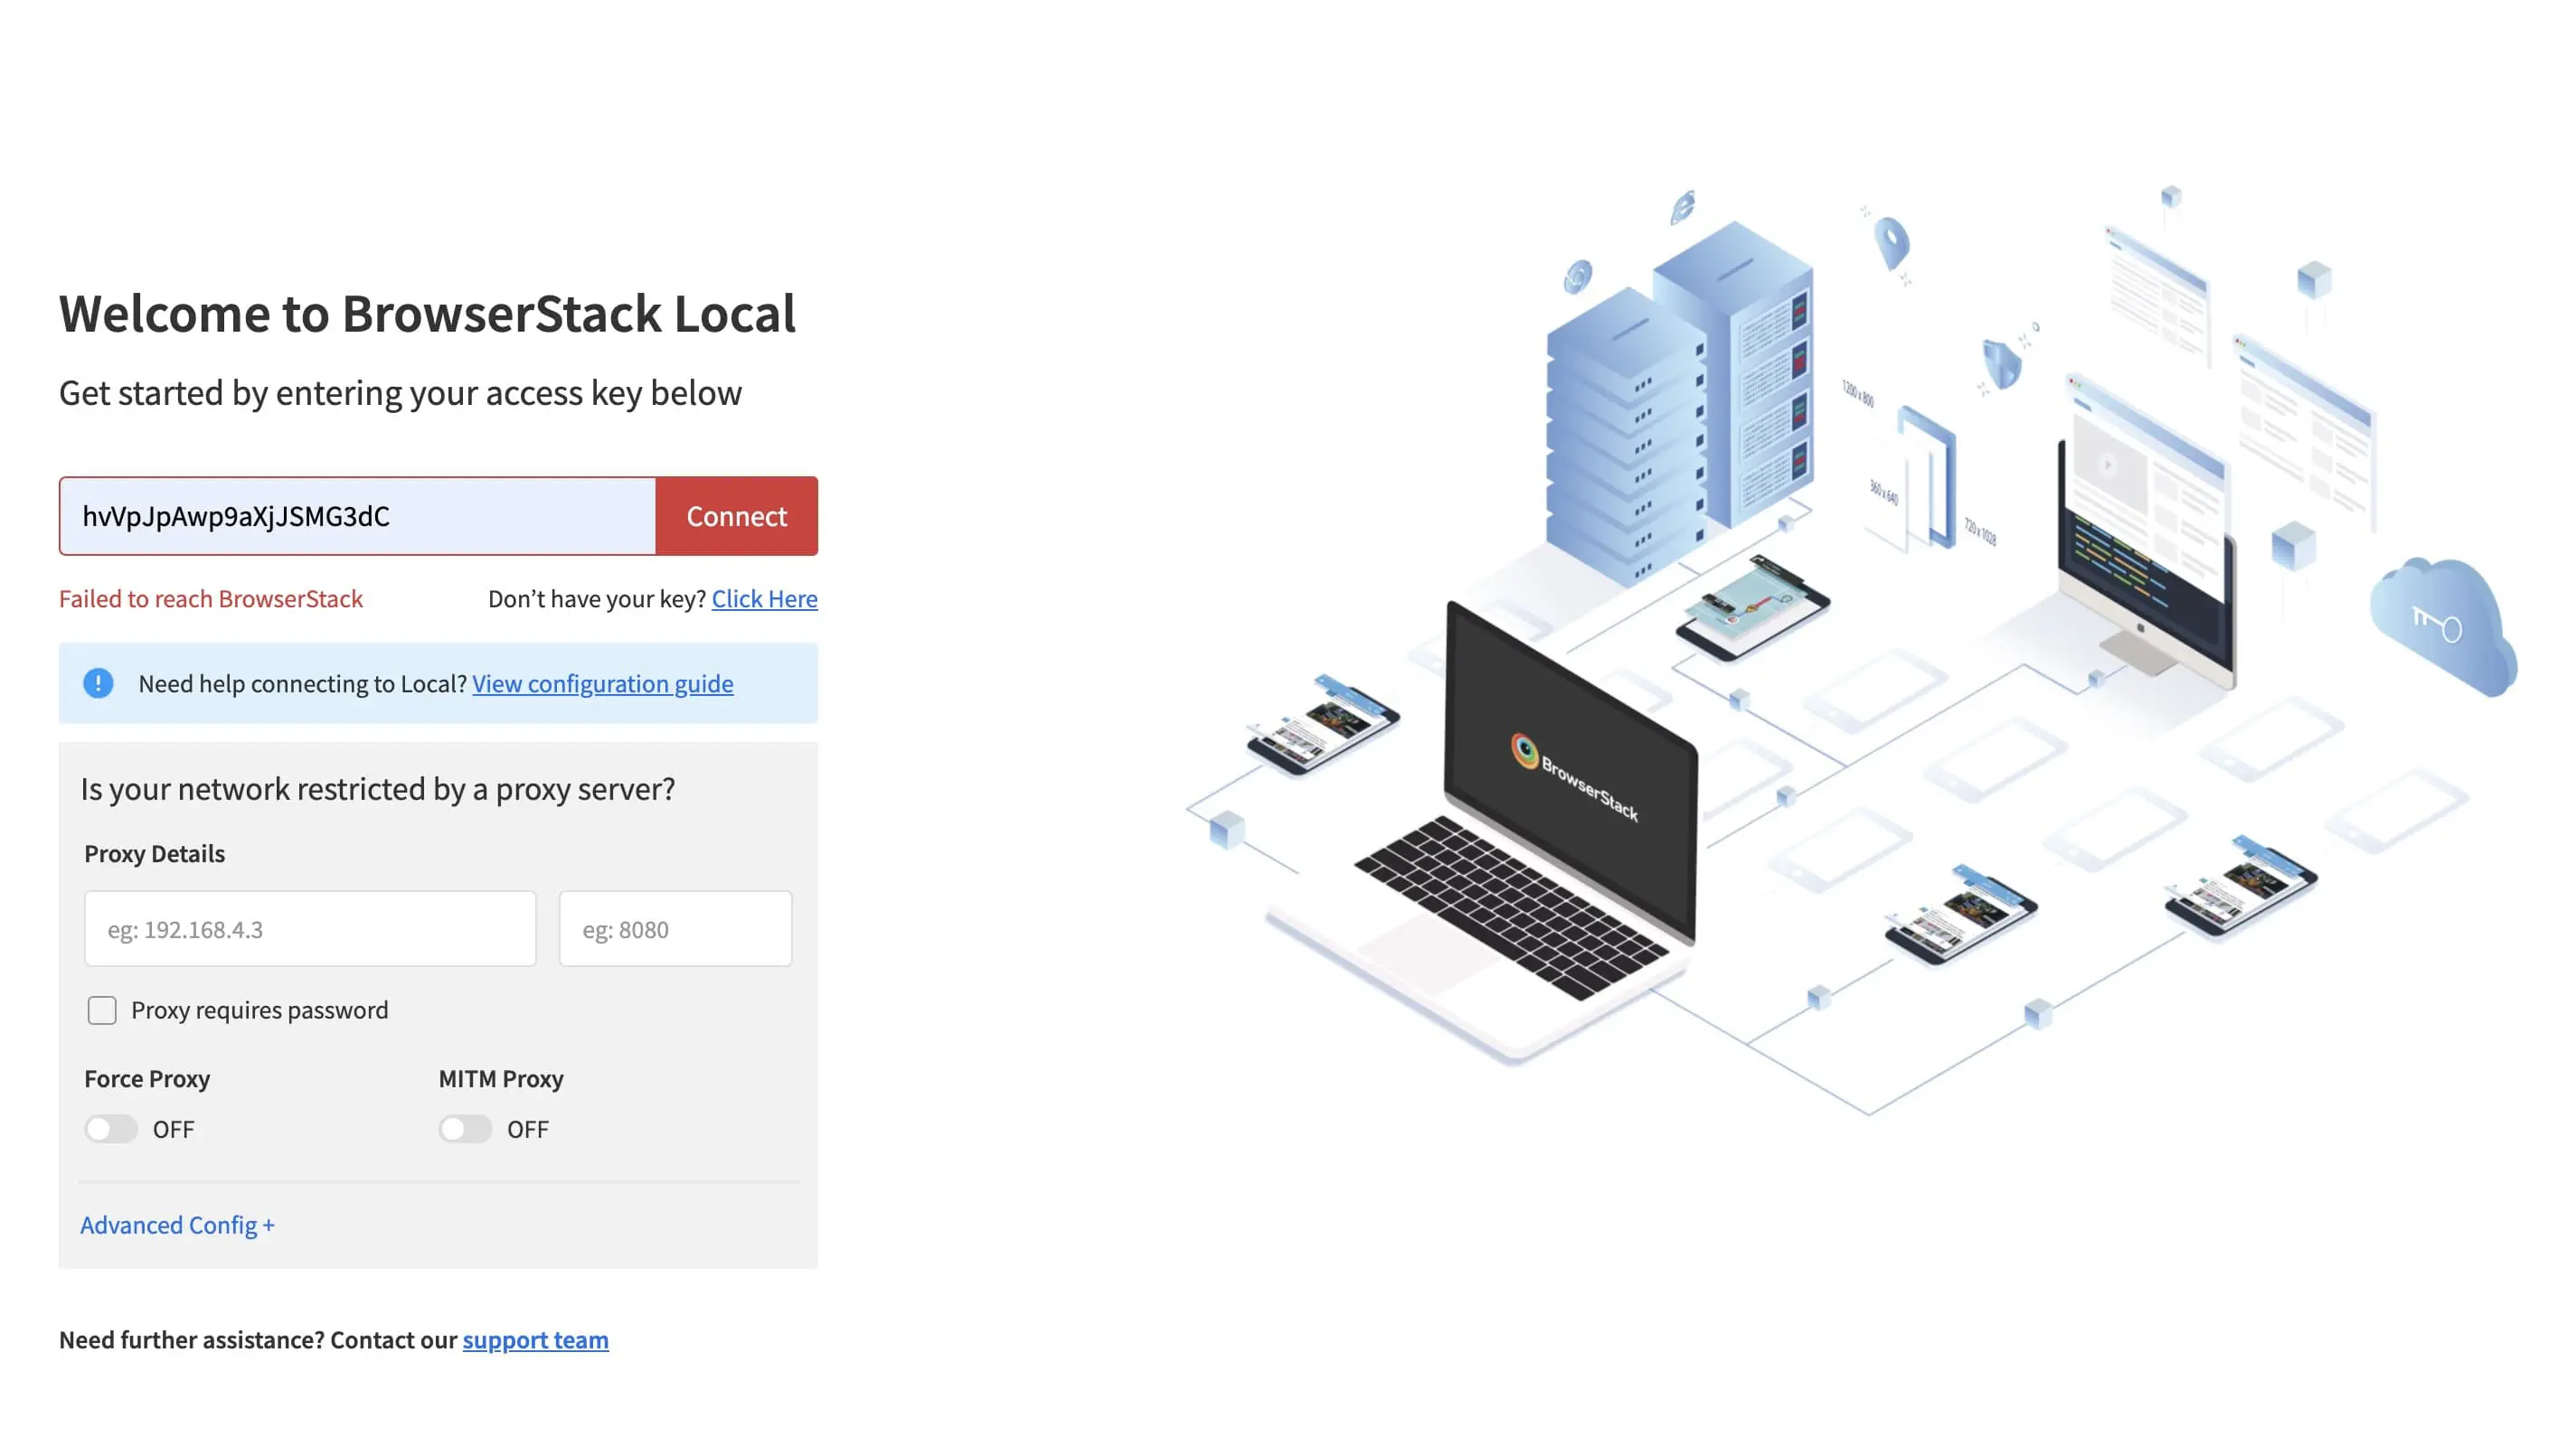Screen dimensions: 2566x1456
Task: Open the View configuration guide link
Action: pyautogui.click(x=602, y=683)
